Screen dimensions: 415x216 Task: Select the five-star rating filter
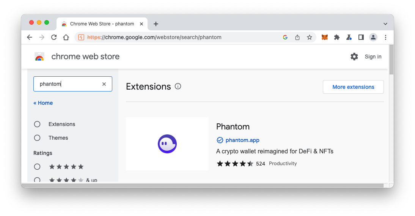37,167
